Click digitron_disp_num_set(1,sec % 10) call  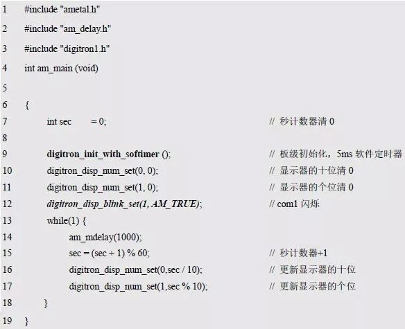coord(138,287)
